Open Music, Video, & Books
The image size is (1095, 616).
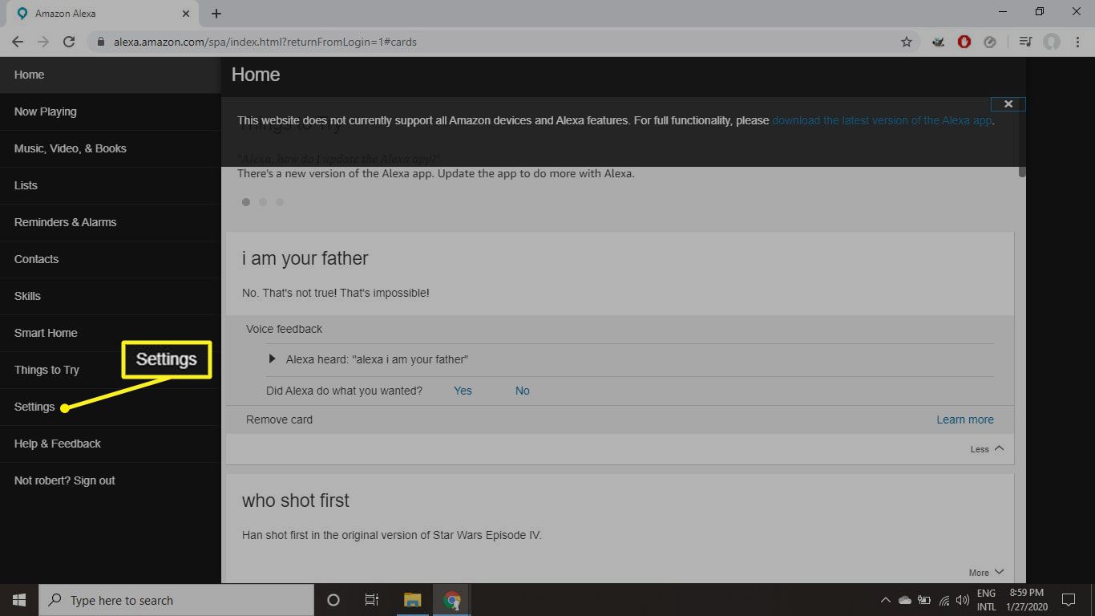(110, 148)
